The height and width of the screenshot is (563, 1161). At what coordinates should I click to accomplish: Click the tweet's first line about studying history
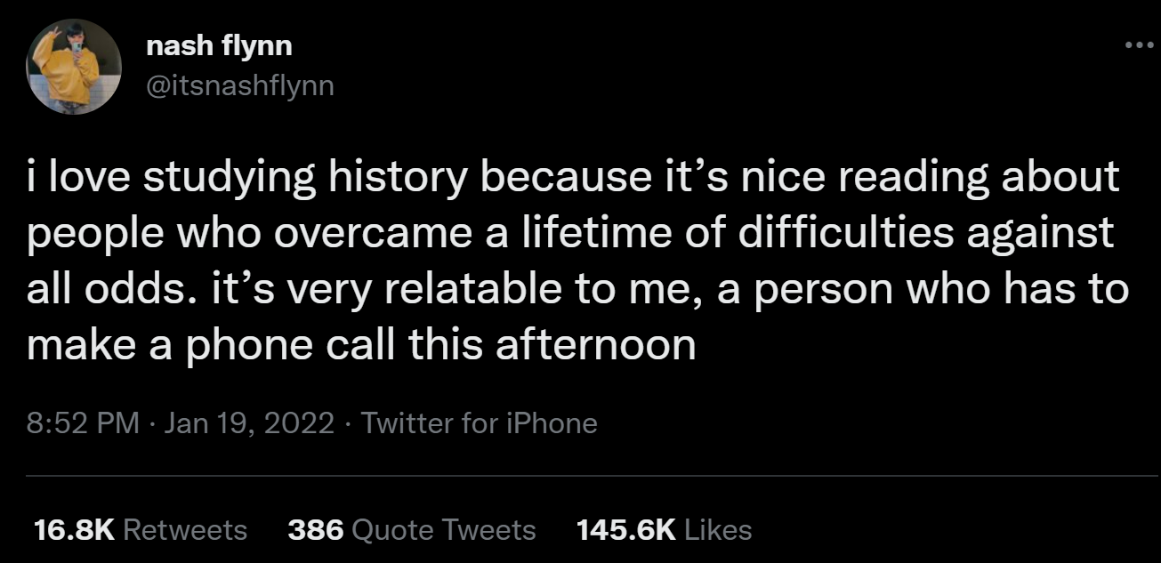(x=573, y=178)
